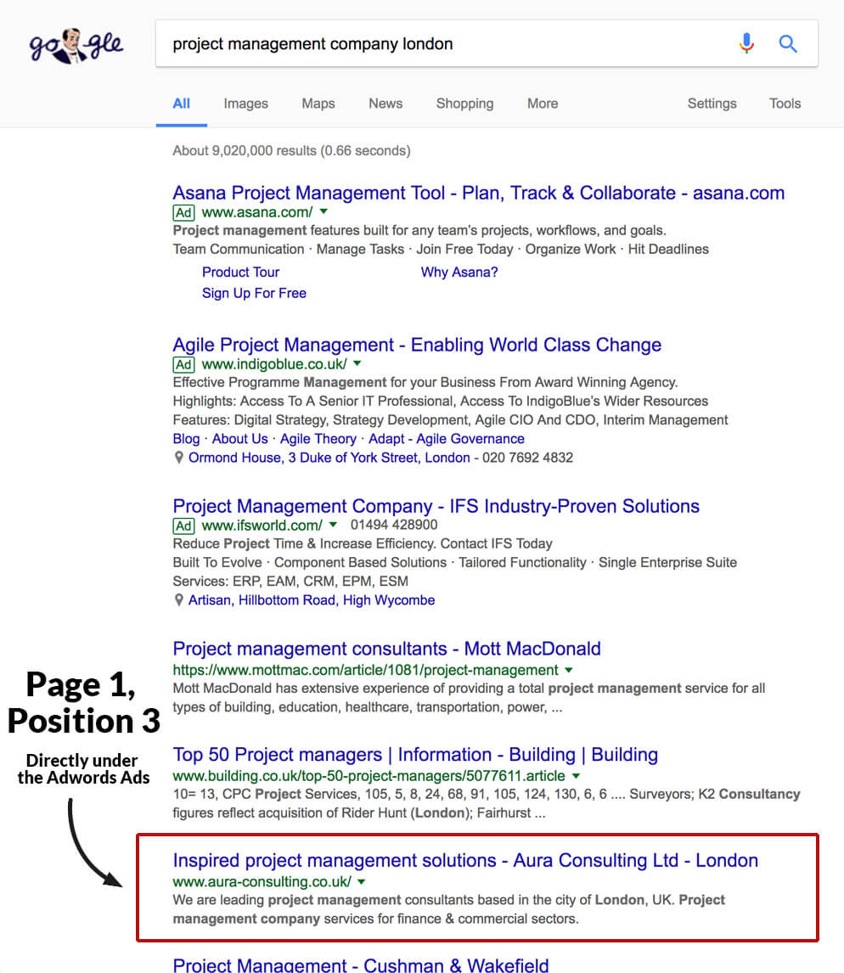Open the Asana Project Management Tool ad title
The width and height of the screenshot is (844, 973).
tap(479, 193)
